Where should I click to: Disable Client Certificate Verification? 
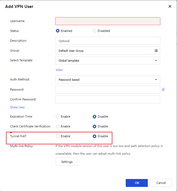click(95, 126)
